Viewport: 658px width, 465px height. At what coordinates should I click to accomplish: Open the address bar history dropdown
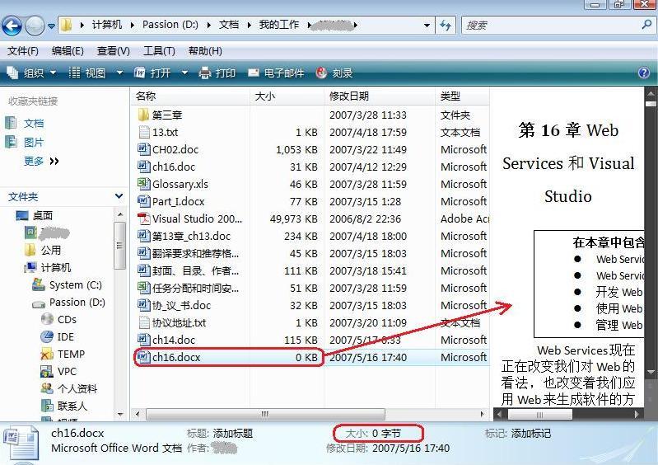pos(427,26)
